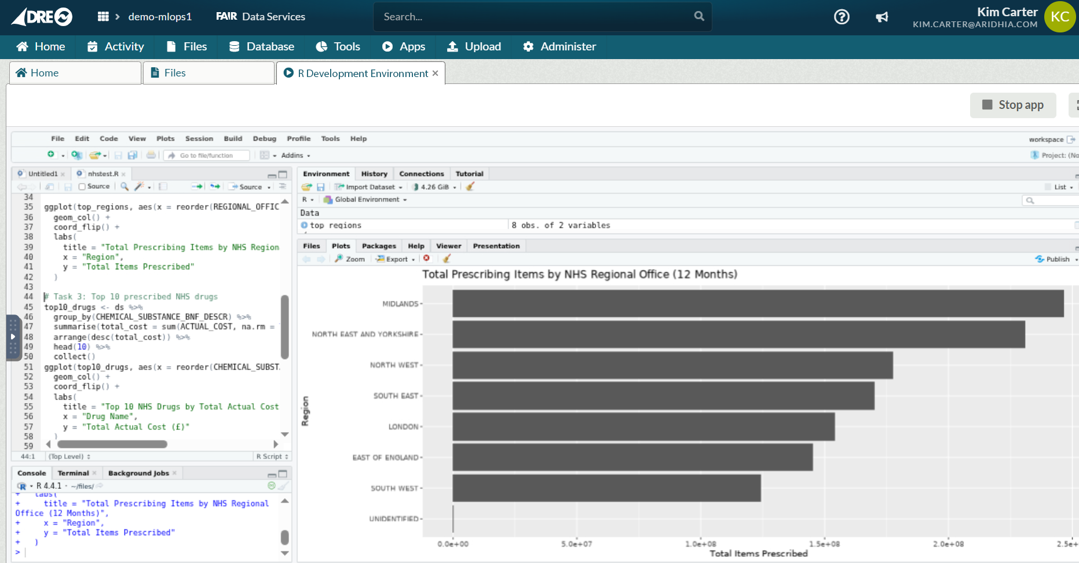Clear environment objects with broom icon
Screen dimensions: 1079x563
click(470, 187)
